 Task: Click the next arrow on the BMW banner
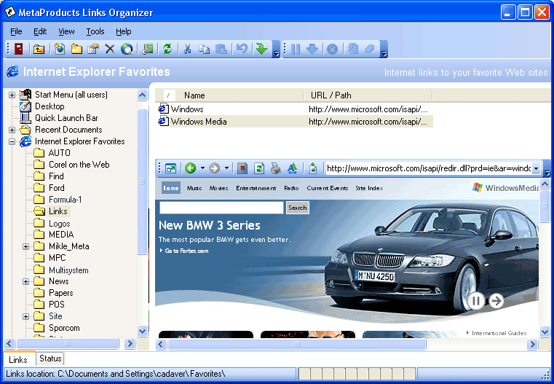coord(496,301)
